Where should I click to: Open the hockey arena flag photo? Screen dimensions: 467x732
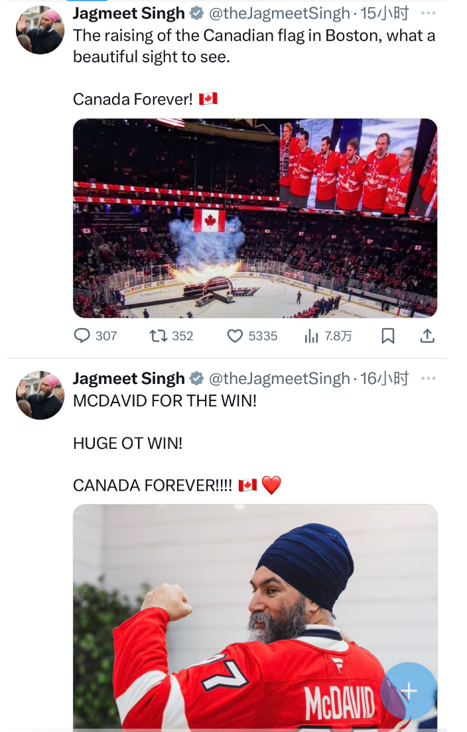click(255, 218)
